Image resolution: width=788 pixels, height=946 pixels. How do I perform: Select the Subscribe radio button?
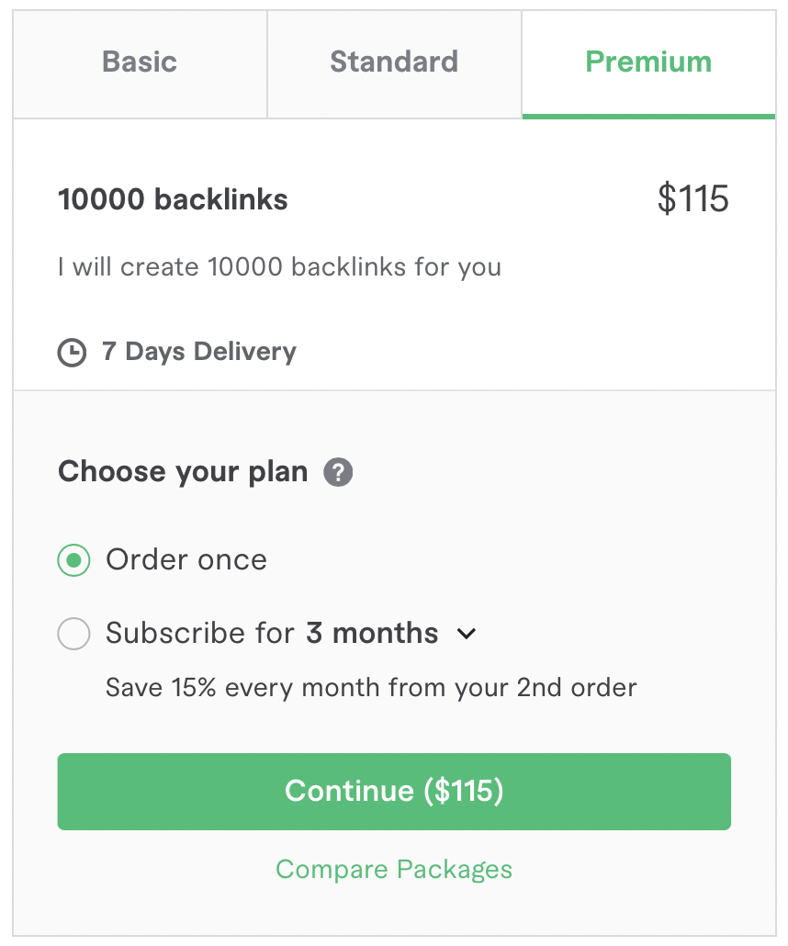pos(73,634)
